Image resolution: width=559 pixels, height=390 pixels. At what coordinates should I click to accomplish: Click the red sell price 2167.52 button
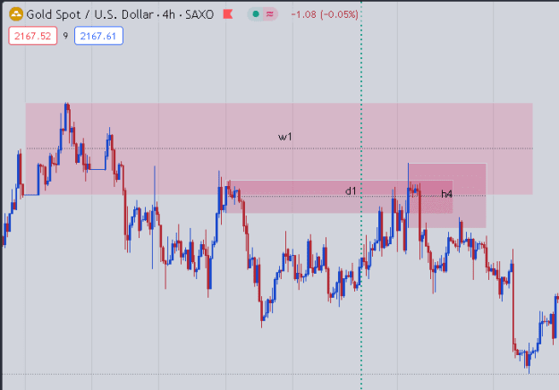click(33, 36)
